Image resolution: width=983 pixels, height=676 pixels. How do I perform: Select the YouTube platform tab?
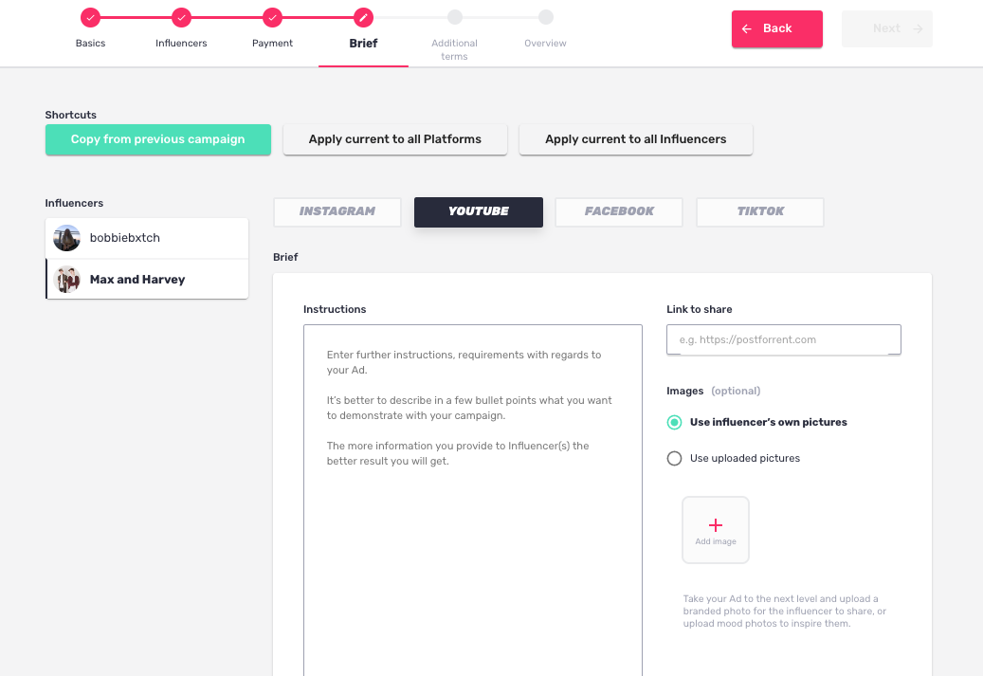(479, 212)
